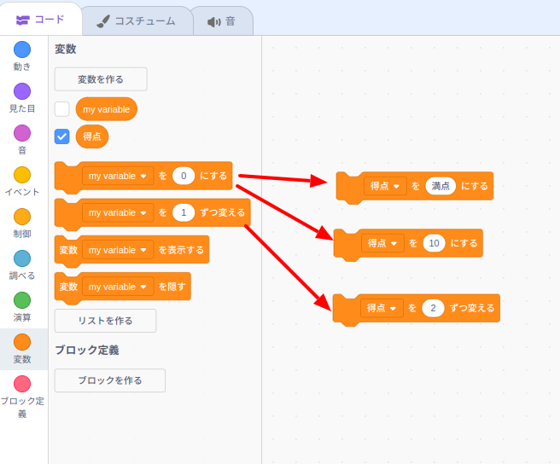Click the value 10 input field
The width and height of the screenshot is (560, 464).
tap(434, 243)
